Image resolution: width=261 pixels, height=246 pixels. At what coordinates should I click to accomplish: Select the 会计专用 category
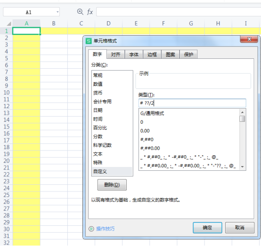coord(112,102)
